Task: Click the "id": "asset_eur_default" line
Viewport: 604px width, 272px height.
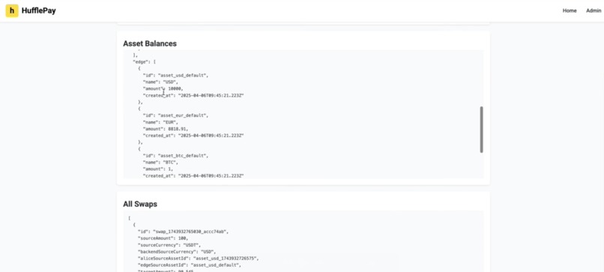Action: [175, 115]
